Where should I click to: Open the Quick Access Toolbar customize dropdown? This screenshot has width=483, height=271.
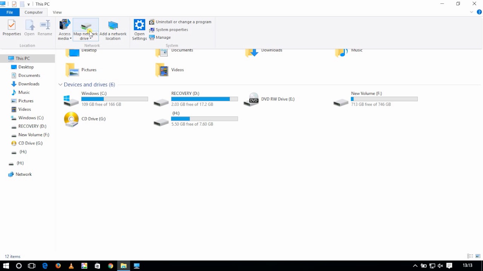click(28, 4)
